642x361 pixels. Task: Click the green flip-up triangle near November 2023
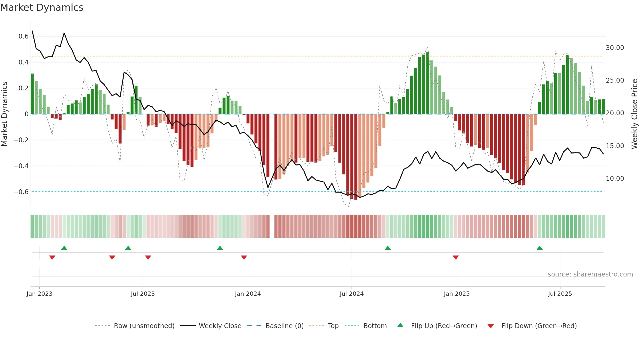220,248
